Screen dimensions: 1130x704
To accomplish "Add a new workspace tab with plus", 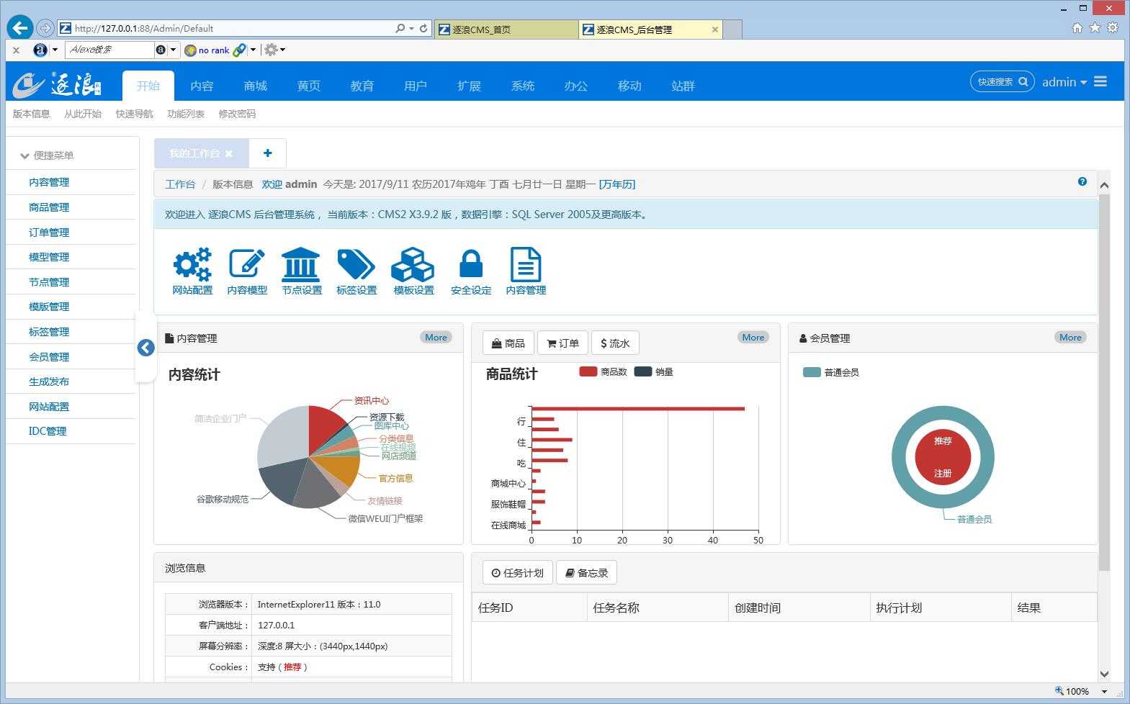I will coord(267,153).
